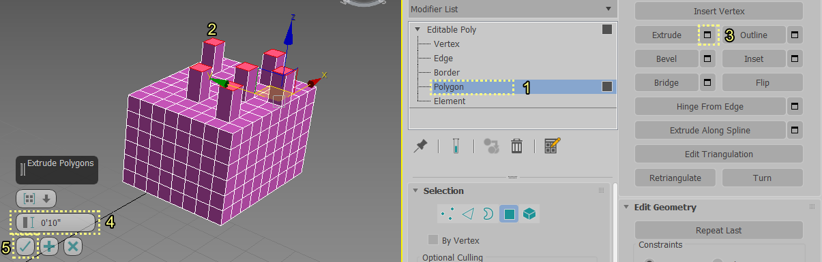
Task: Click the Hinge From Edge button
Action: pyautogui.click(x=709, y=107)
